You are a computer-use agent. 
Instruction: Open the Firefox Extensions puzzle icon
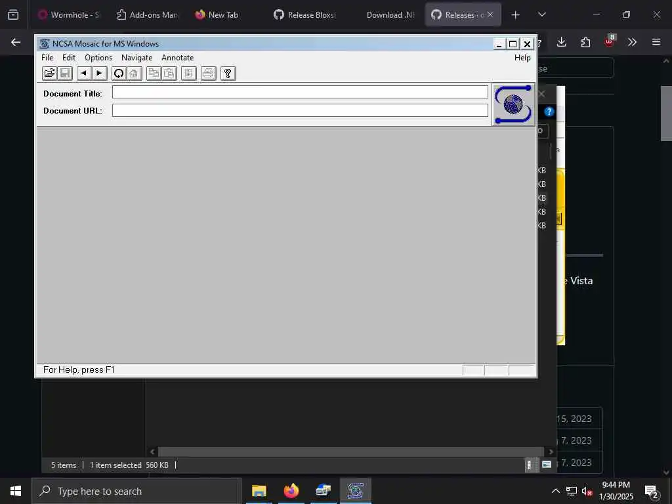(585, 42)
